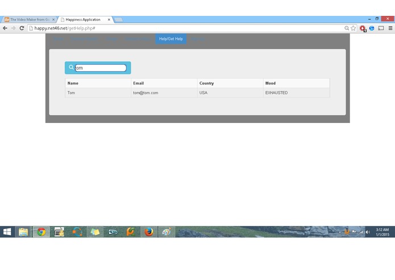Open Sticky Notes from the taskbar
The image size is (395, 280).
(95, 232)
